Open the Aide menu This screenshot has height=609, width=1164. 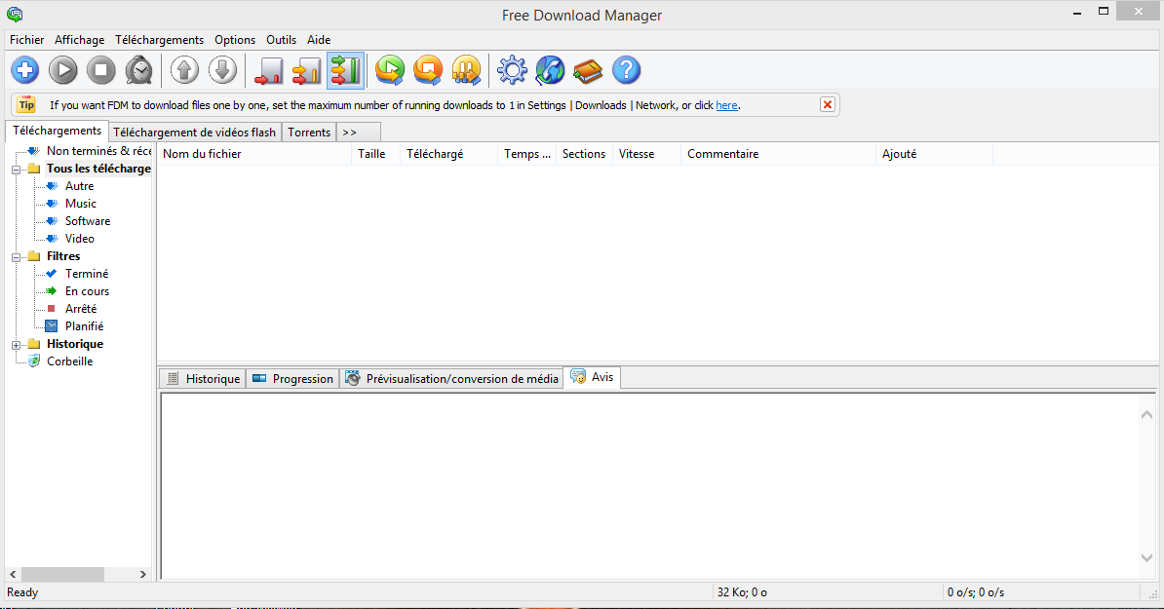click(x=319, y=40)
